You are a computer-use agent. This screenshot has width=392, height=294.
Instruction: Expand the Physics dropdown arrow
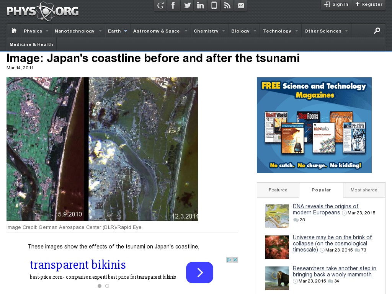point(47,31)
